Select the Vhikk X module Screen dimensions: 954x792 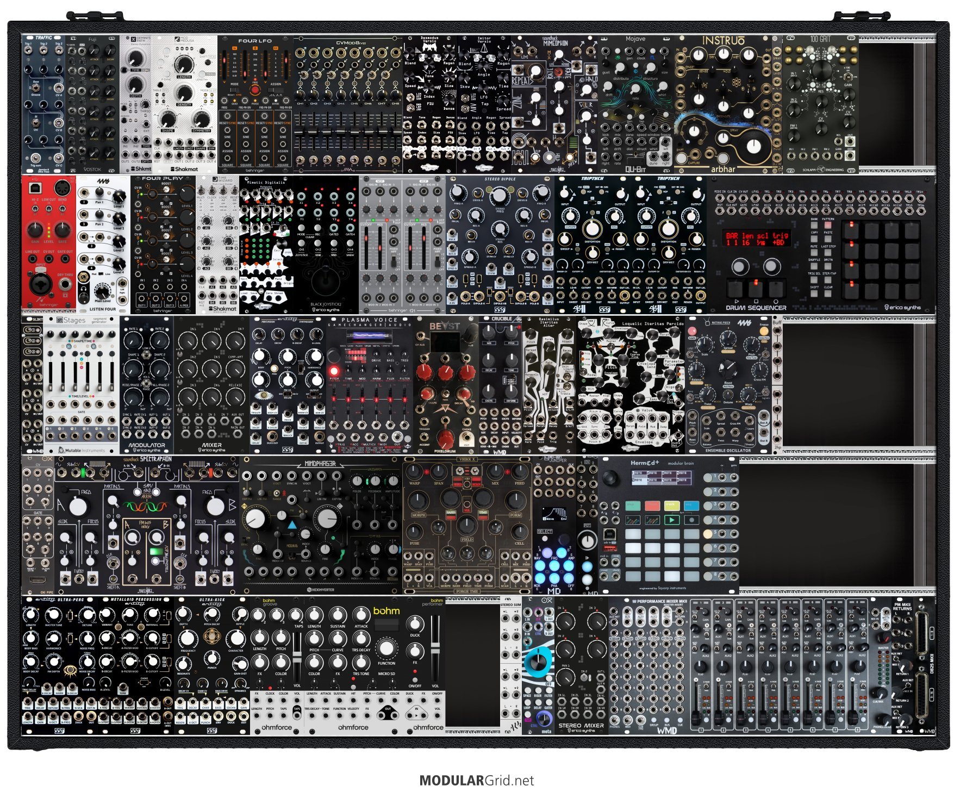click(x=467, y=525)
